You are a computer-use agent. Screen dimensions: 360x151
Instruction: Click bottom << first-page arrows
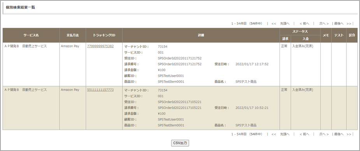274,134
